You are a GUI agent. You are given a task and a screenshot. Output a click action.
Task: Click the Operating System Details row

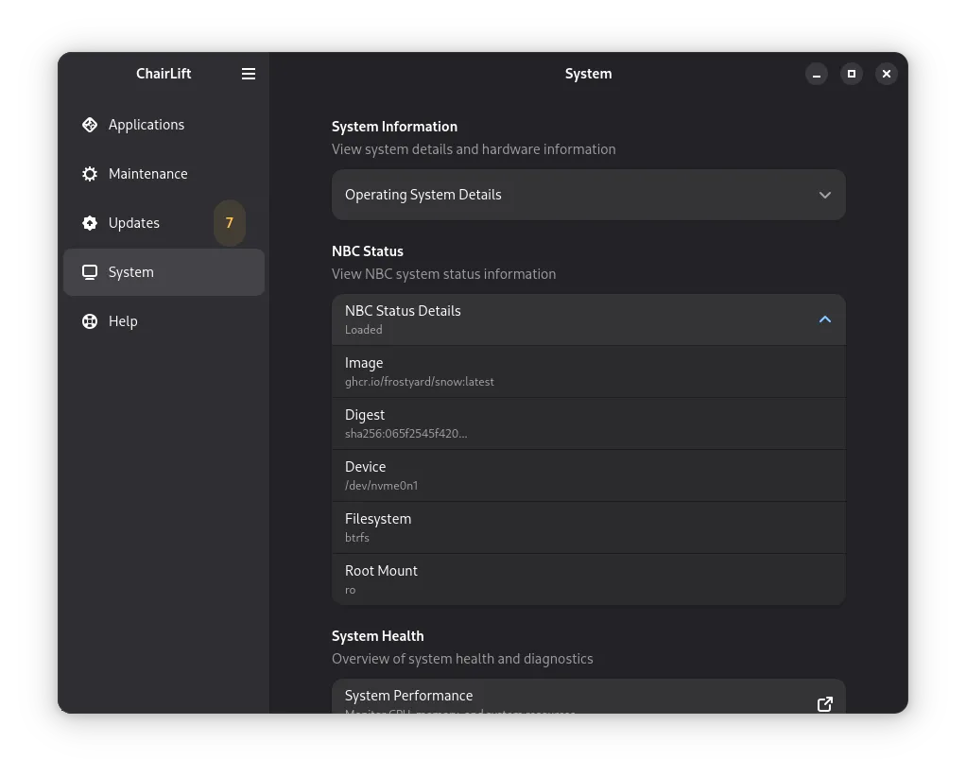click(x=588, y=195)
